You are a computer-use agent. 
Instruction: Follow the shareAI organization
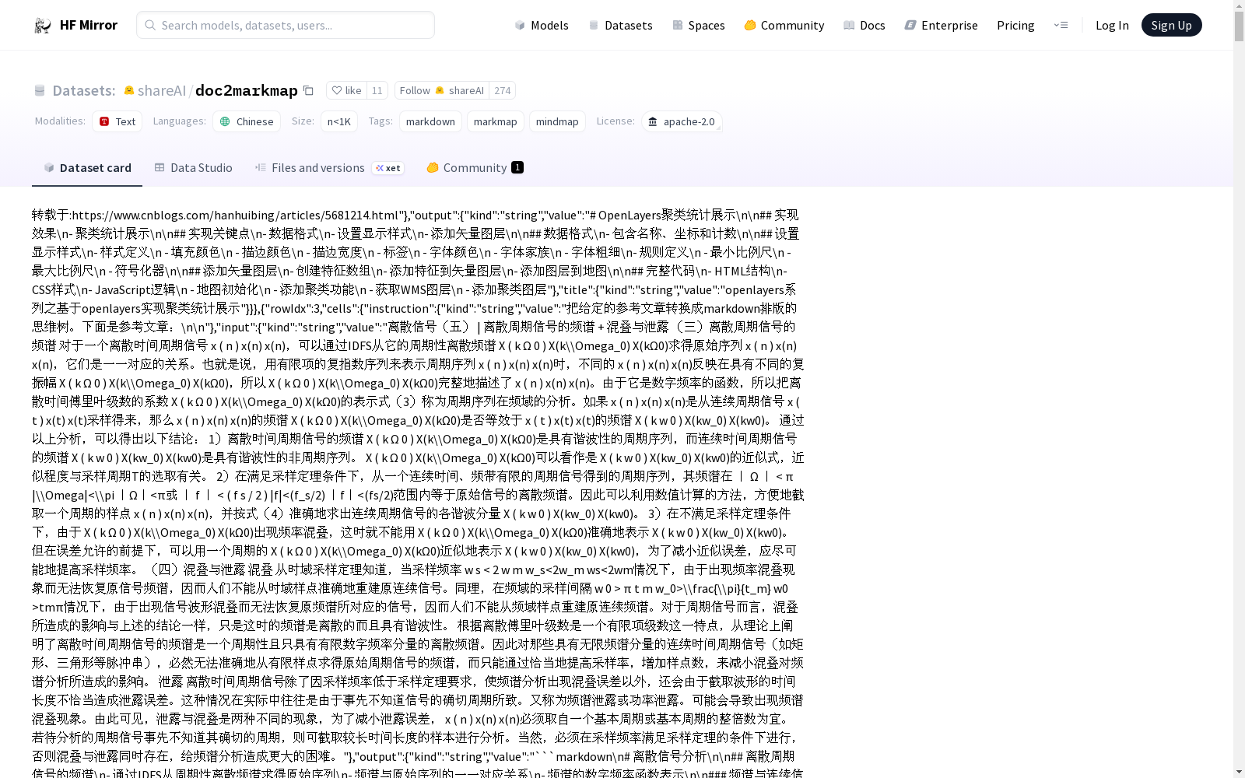tap(442, 90)
